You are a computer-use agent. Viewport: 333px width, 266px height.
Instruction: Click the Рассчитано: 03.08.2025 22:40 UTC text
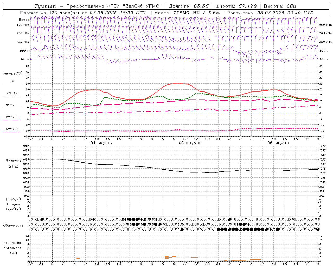coord(270,13)
